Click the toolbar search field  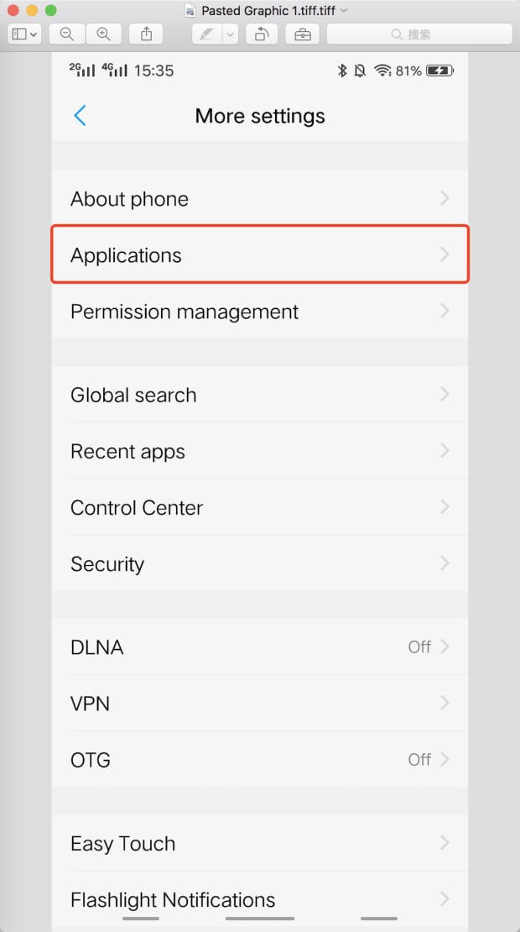419,34
